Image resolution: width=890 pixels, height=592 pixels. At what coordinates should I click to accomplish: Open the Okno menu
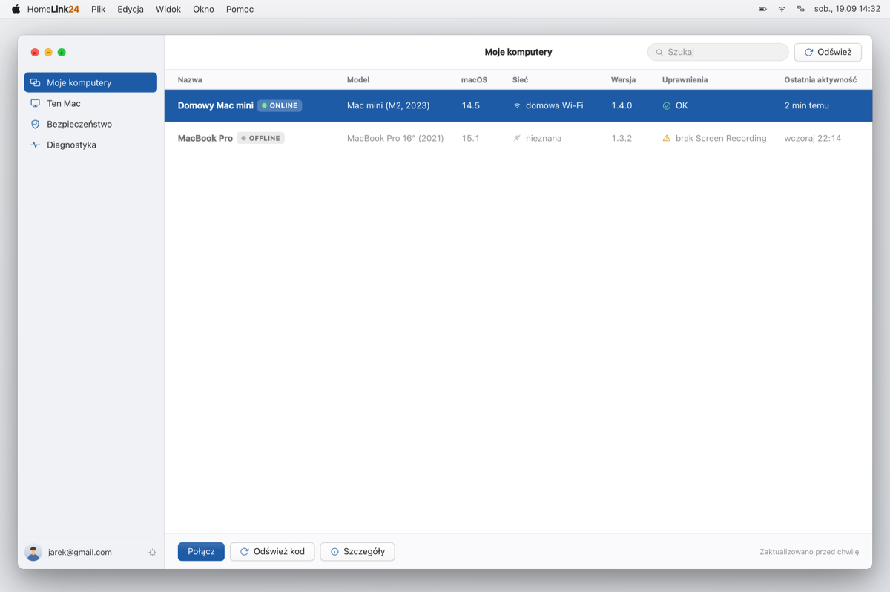(x=203, y=9)
